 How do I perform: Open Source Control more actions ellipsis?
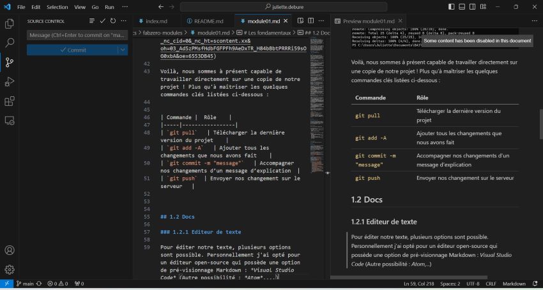123,21
